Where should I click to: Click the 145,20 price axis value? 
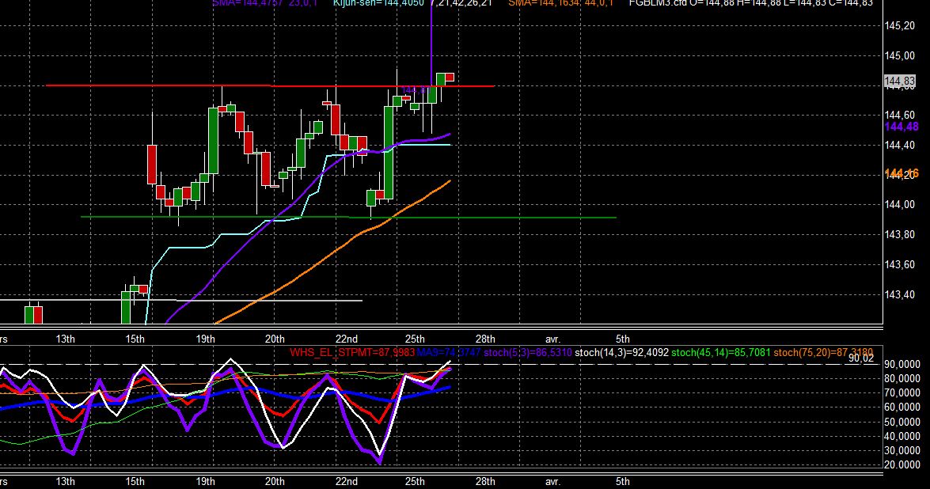tap(899, 25)
